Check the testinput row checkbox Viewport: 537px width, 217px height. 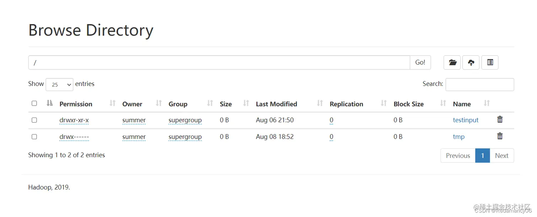click(x=34, y=120)
